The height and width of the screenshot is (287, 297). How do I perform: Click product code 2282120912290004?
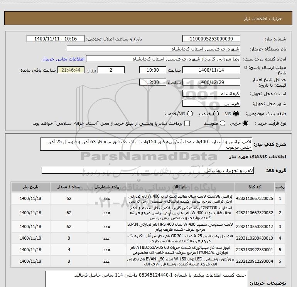[x=255, y=261]
